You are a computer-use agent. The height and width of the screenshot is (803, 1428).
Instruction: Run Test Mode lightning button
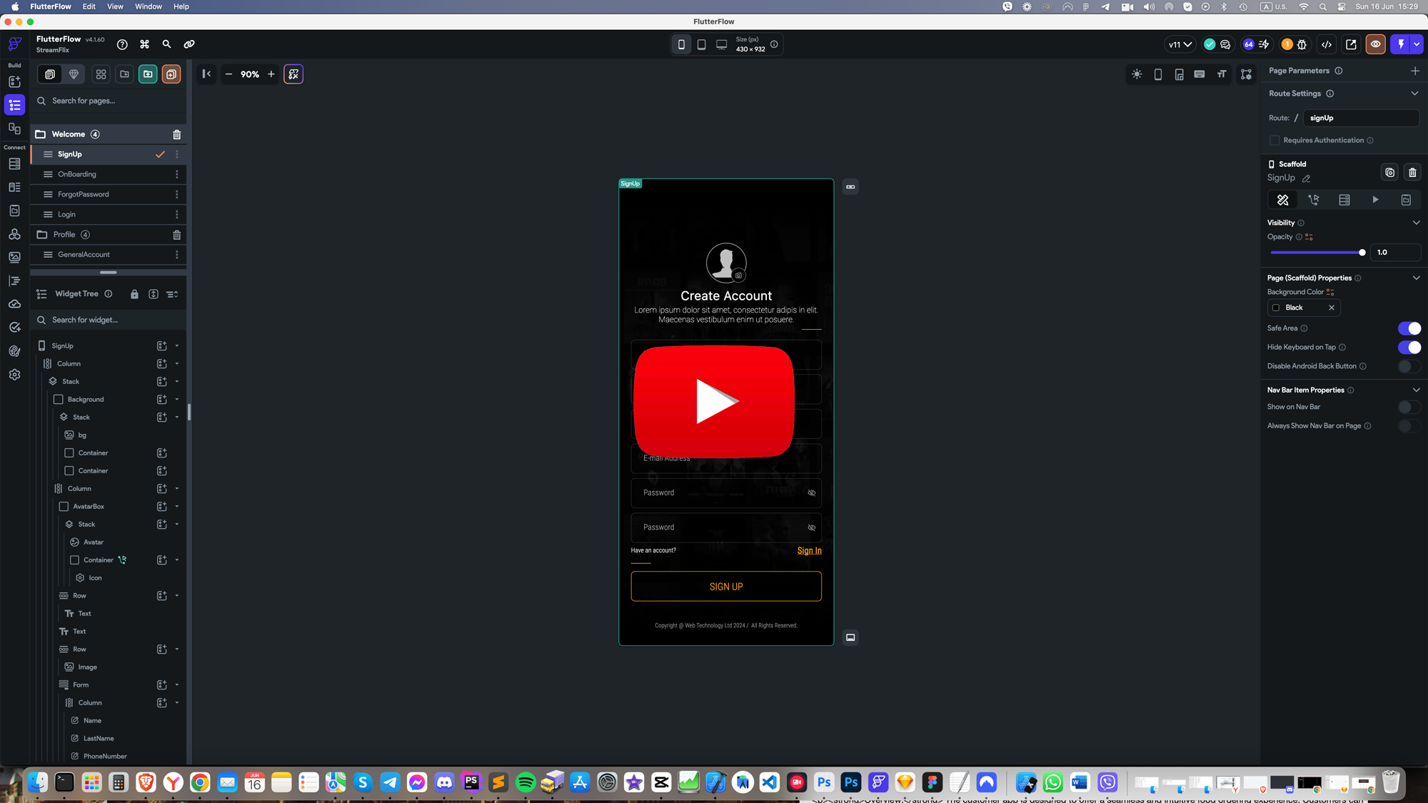[x=1401, y=44]
